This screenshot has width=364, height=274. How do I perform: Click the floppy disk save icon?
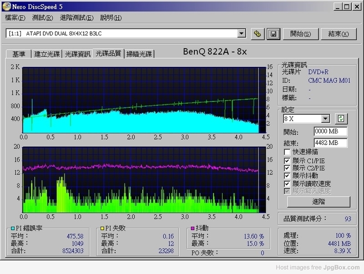point(273,34)
